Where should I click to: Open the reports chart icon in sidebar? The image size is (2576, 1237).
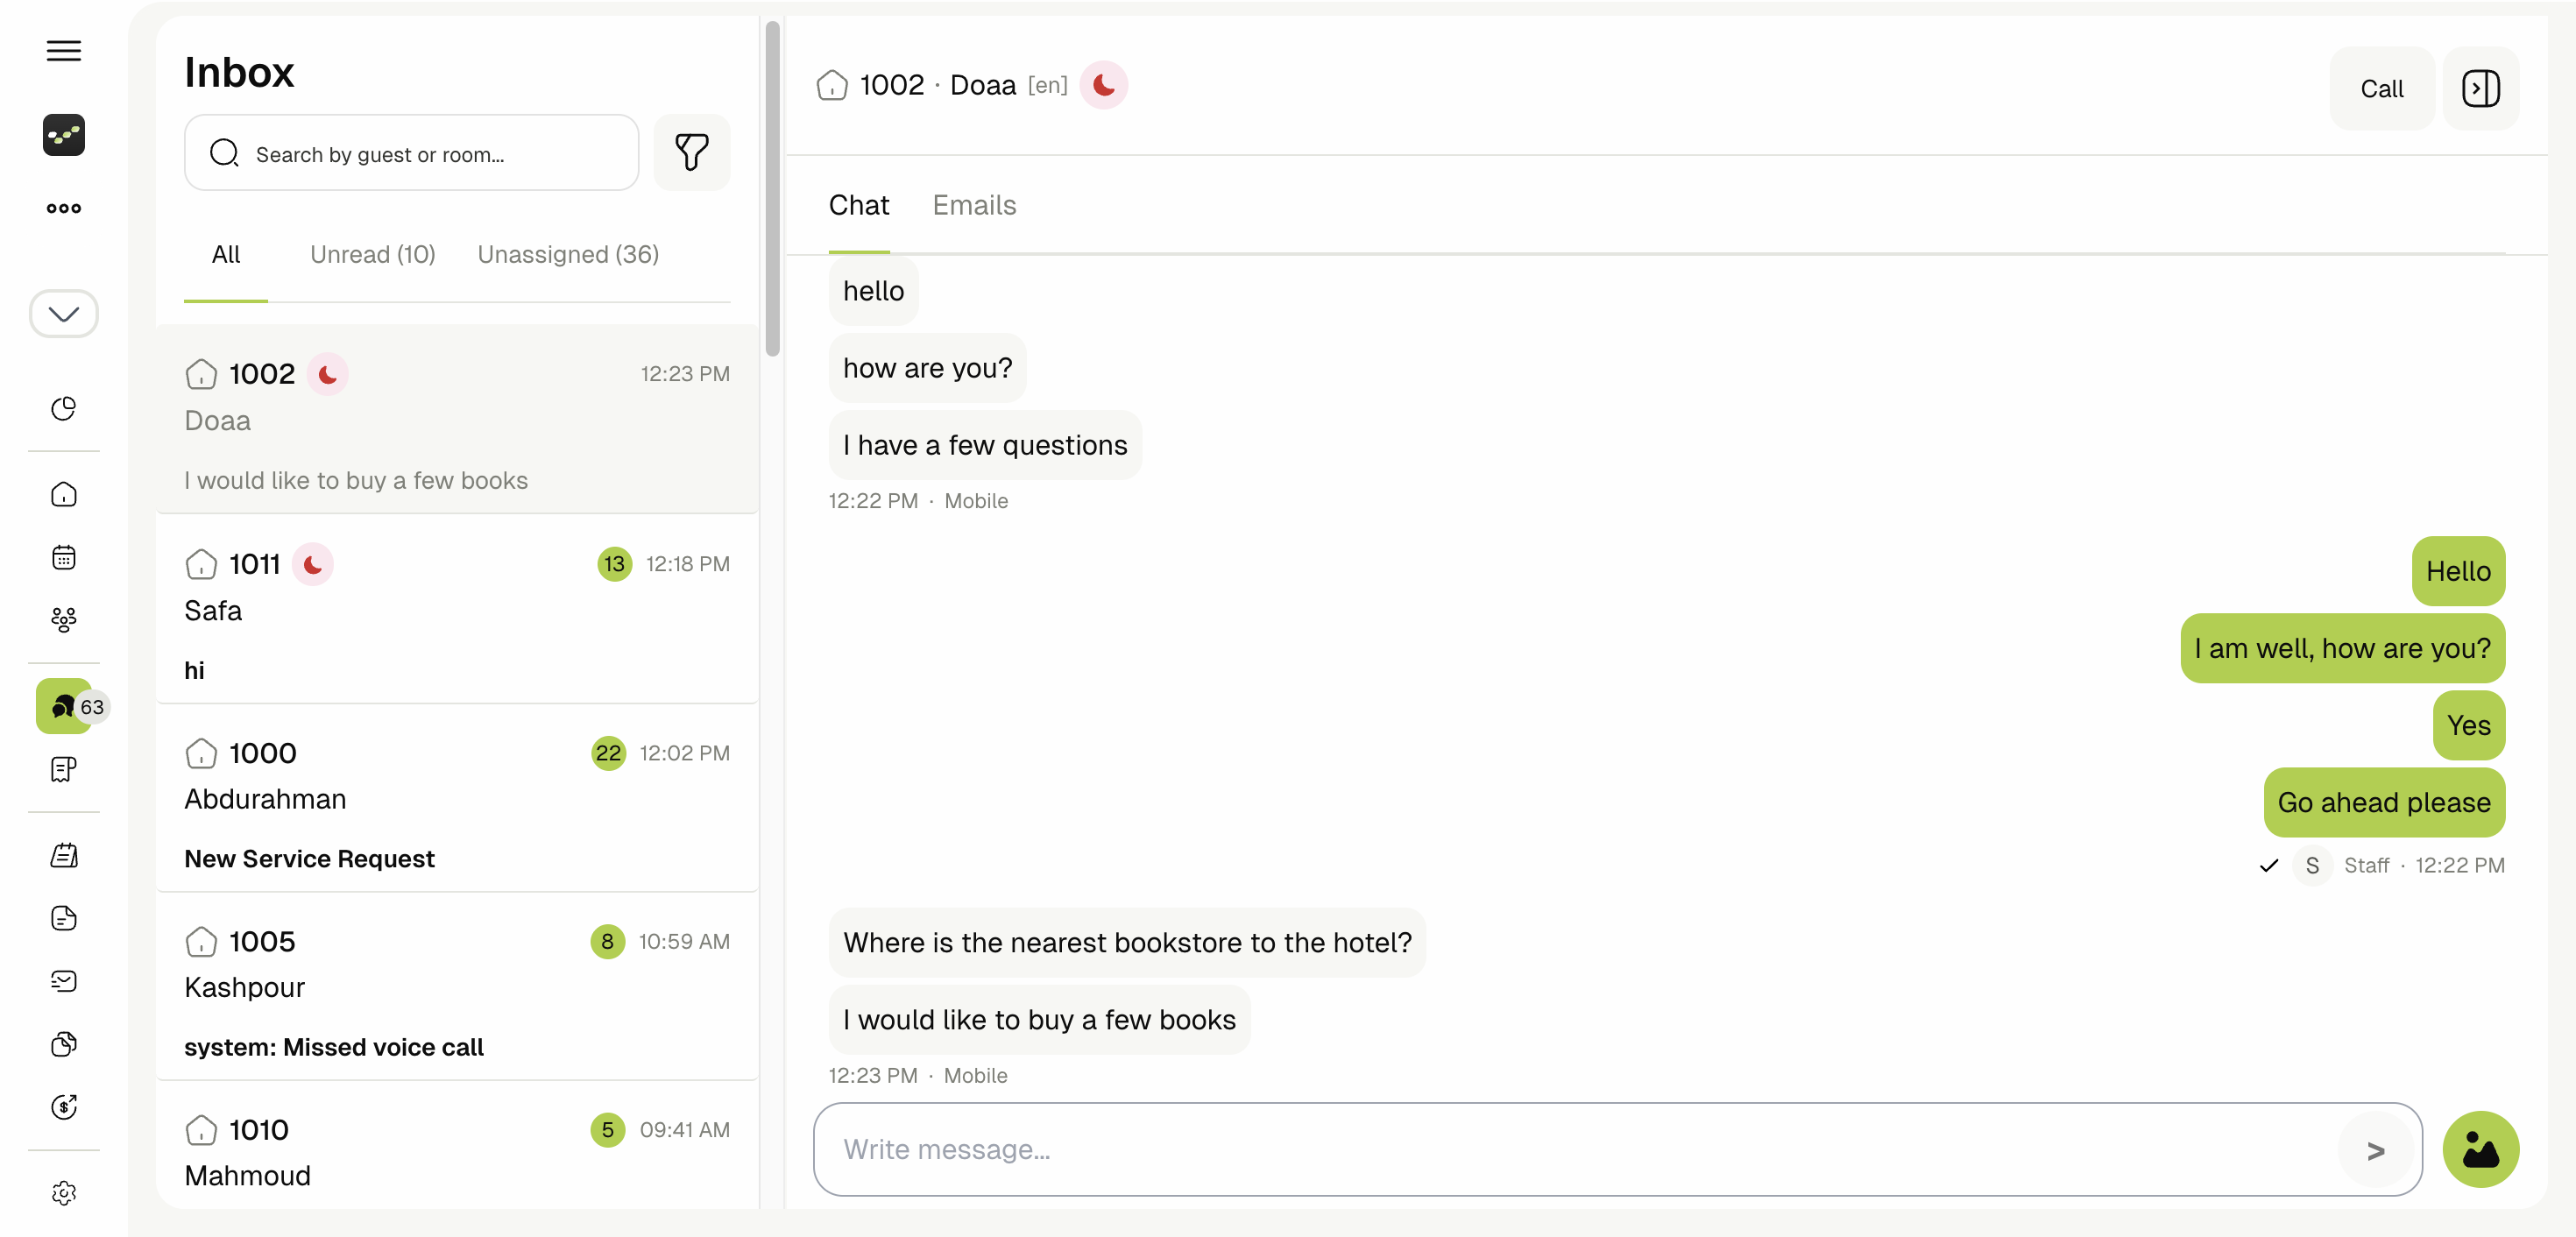(64, 1044)
